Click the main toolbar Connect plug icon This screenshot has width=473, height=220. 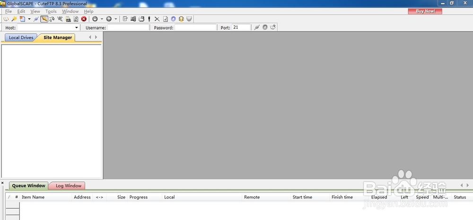click(36, 19)
